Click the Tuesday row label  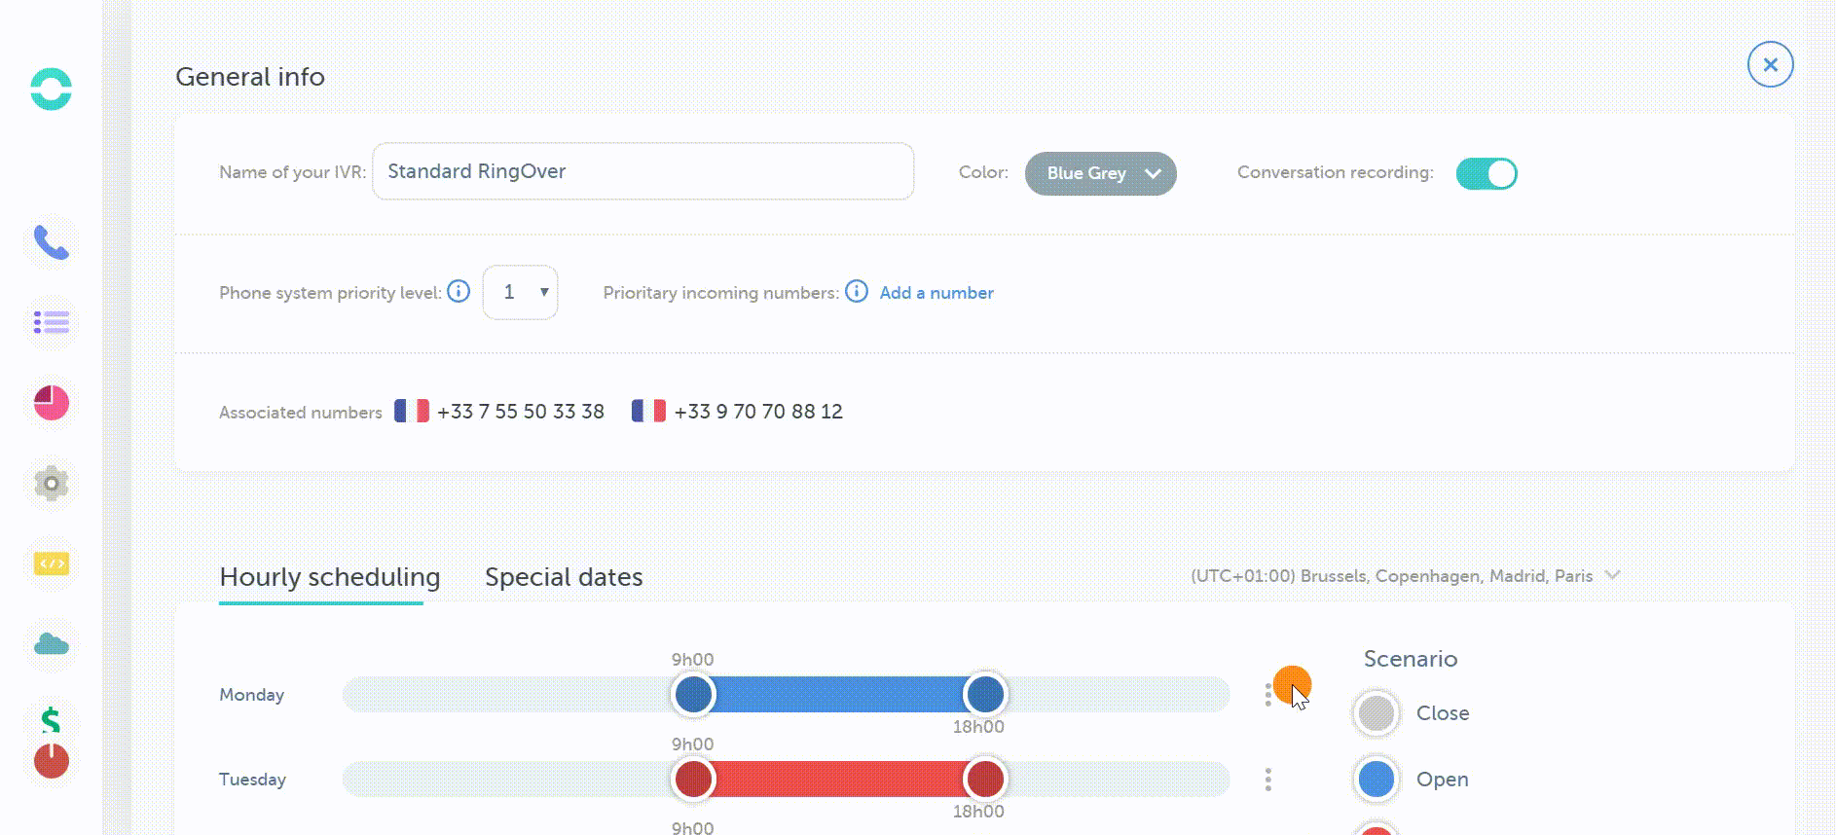point(252,780)
